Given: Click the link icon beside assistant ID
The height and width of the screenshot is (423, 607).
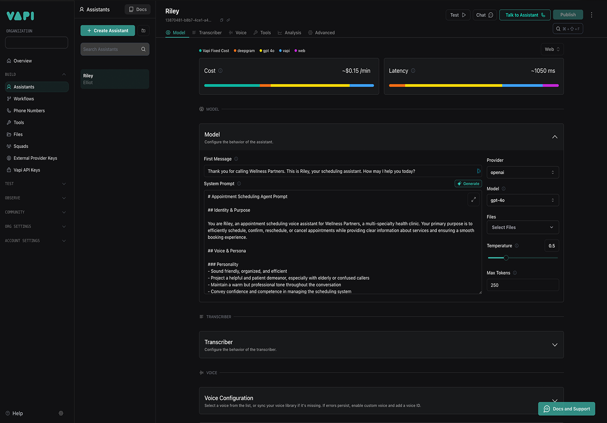Looking at the screenshot, I should click(228, 20).
